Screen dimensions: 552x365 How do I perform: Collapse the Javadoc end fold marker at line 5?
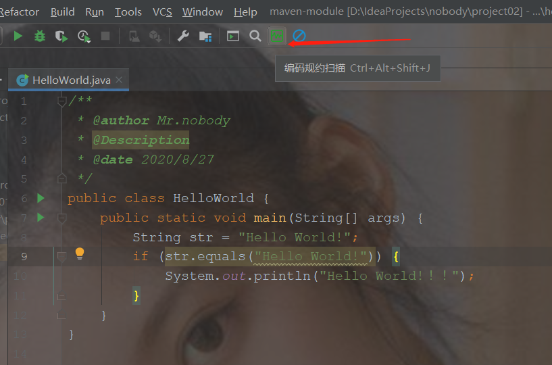tap(62, 178)
